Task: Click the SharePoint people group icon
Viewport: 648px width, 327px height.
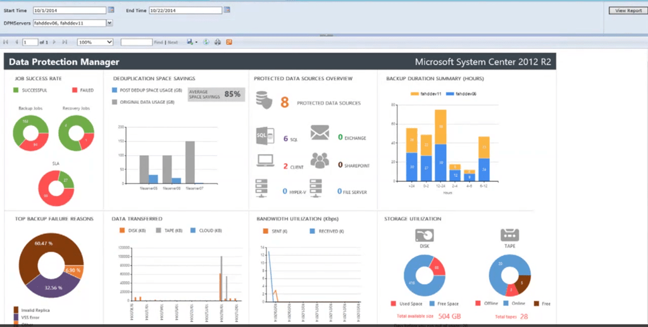Action: point(320,160)
